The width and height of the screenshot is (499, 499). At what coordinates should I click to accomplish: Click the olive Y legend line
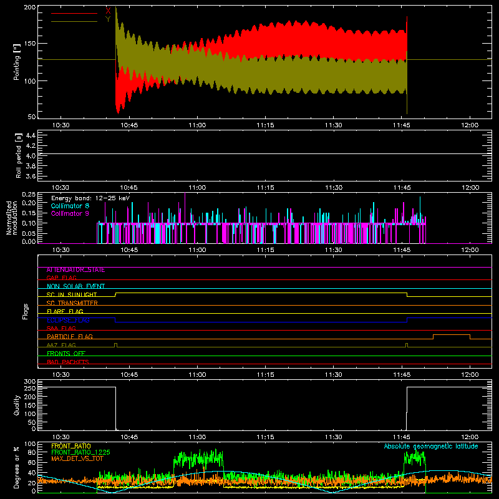tap(74, 22)
